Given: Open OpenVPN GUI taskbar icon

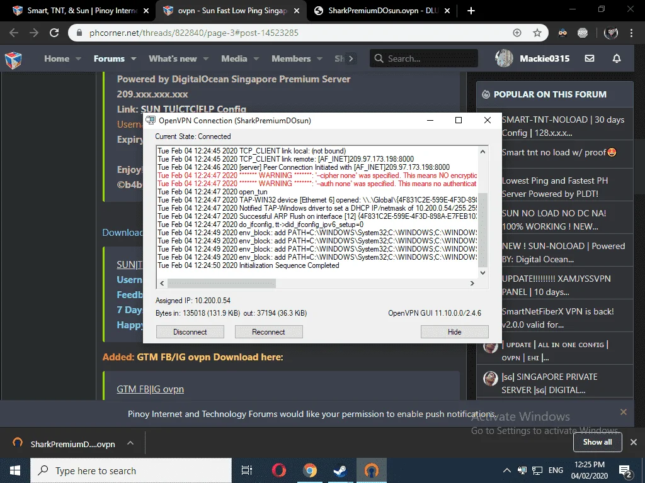Looking at the screenshot, I should tap(372, 470).
